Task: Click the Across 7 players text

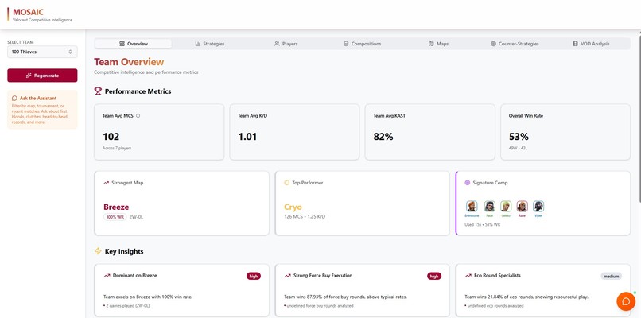Action: (117, 148)
